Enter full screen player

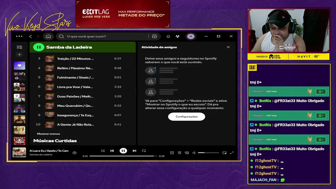[232, 153]
